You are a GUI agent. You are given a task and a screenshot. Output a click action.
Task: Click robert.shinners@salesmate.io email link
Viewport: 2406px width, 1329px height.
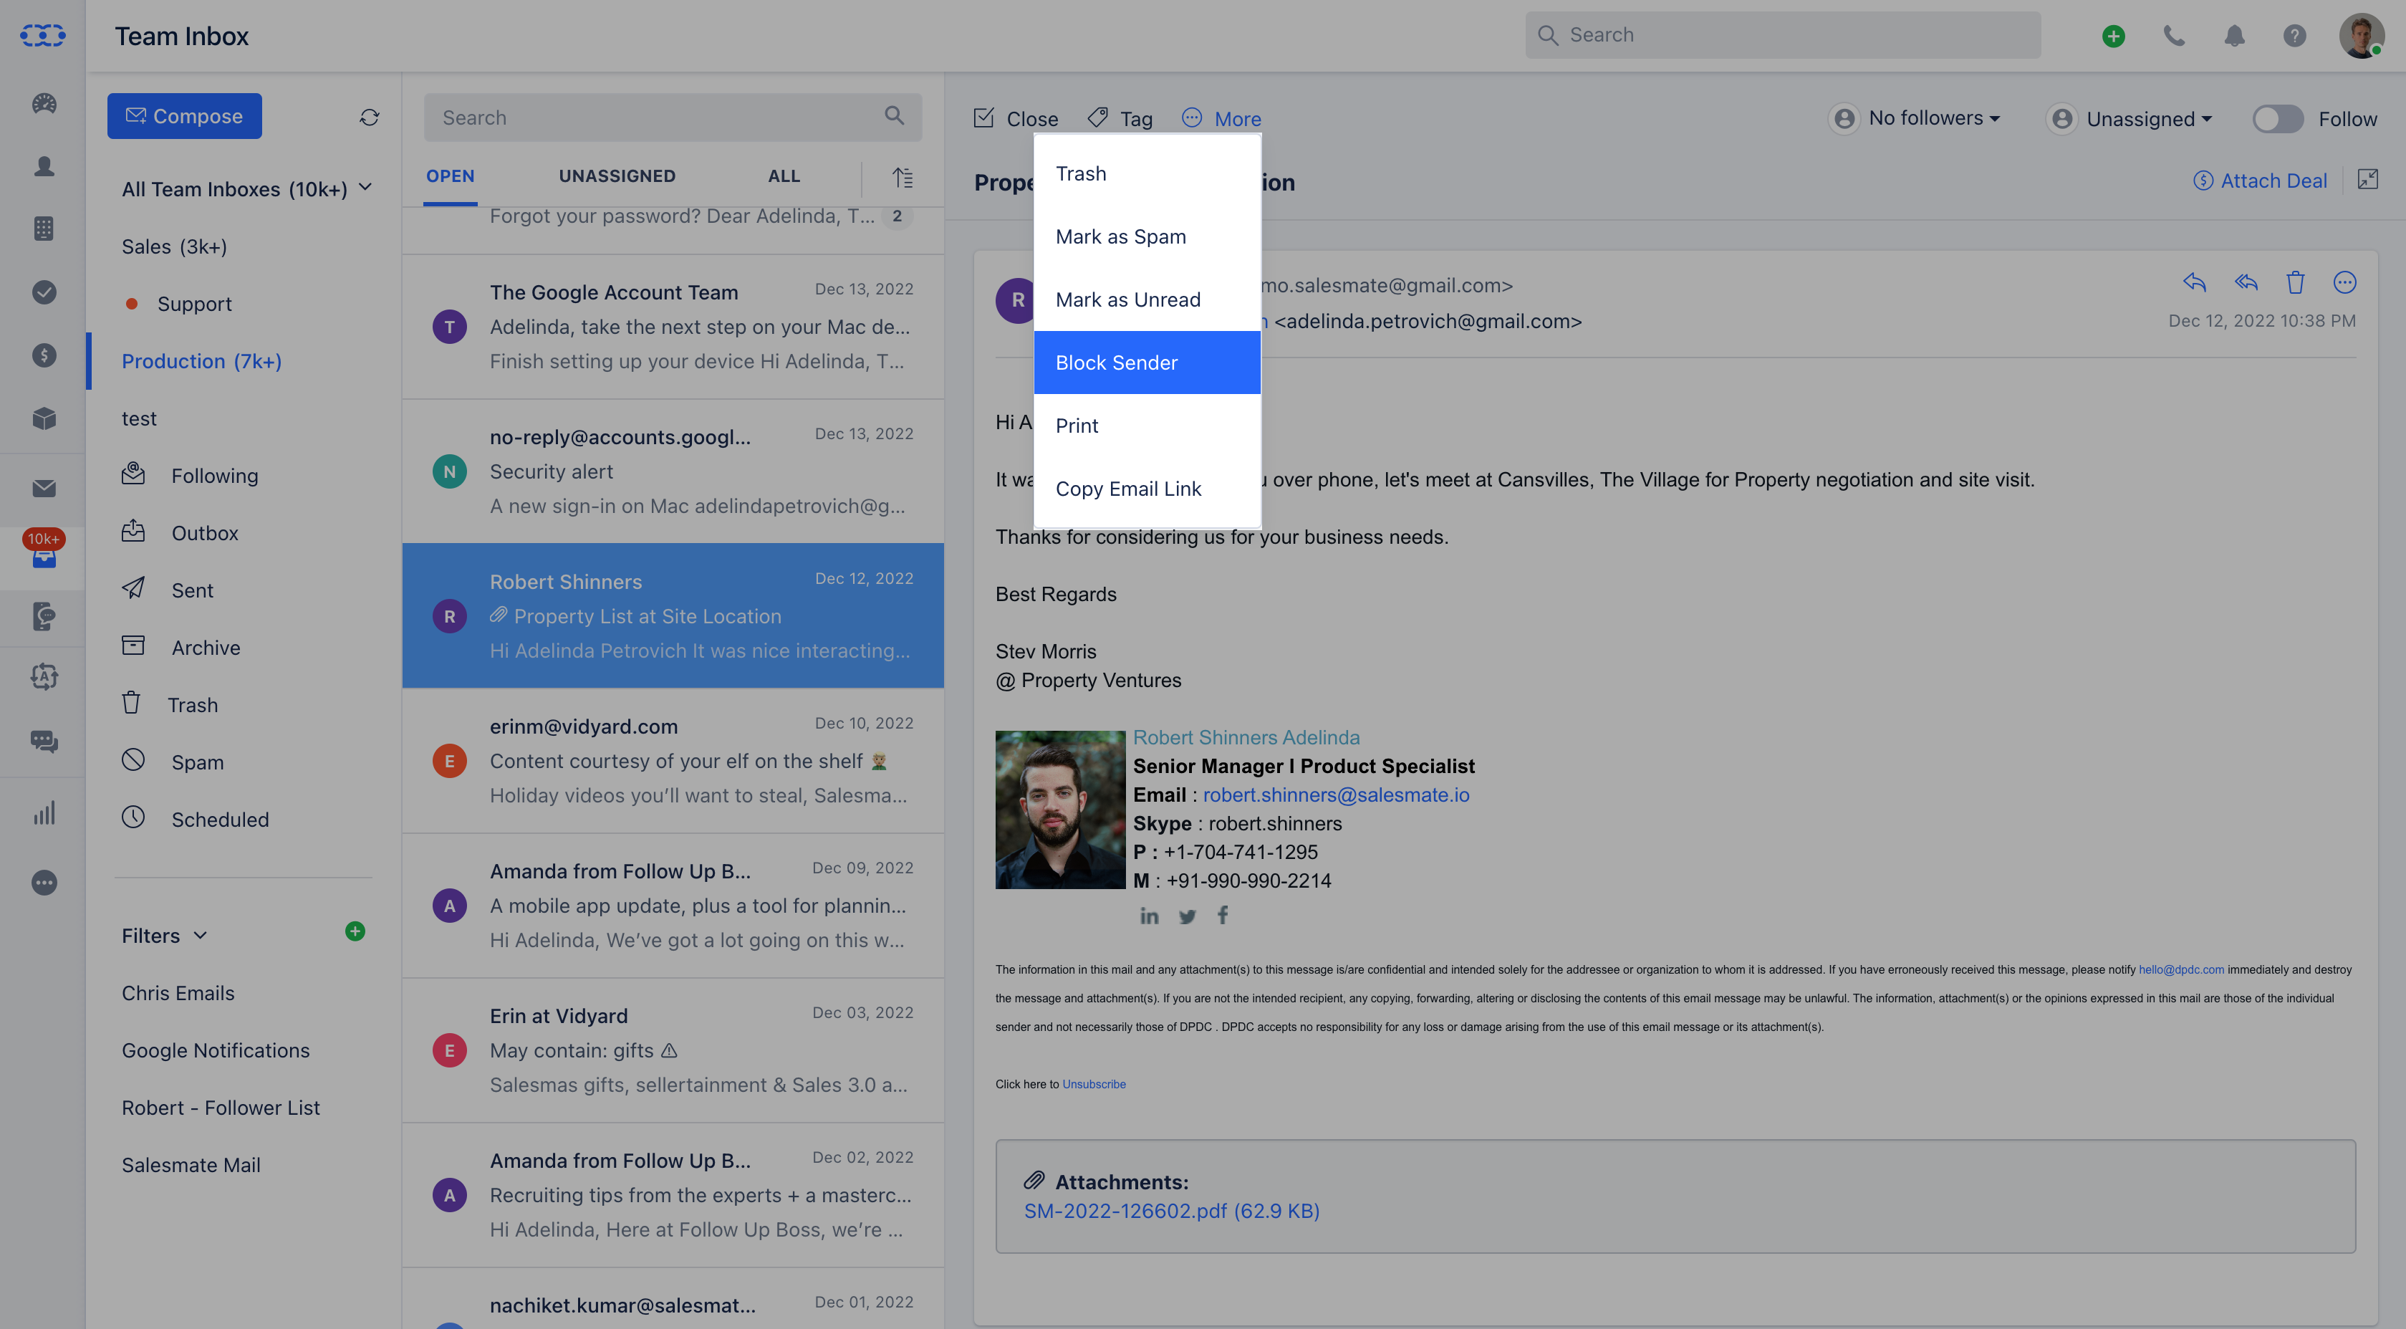(1336, 795)
